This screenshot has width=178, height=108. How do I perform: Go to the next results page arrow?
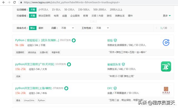(171, 28)
